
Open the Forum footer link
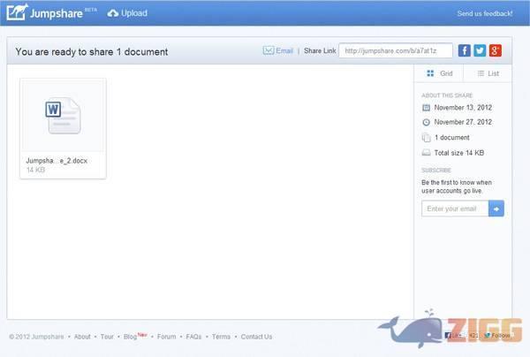pos(166,337)
